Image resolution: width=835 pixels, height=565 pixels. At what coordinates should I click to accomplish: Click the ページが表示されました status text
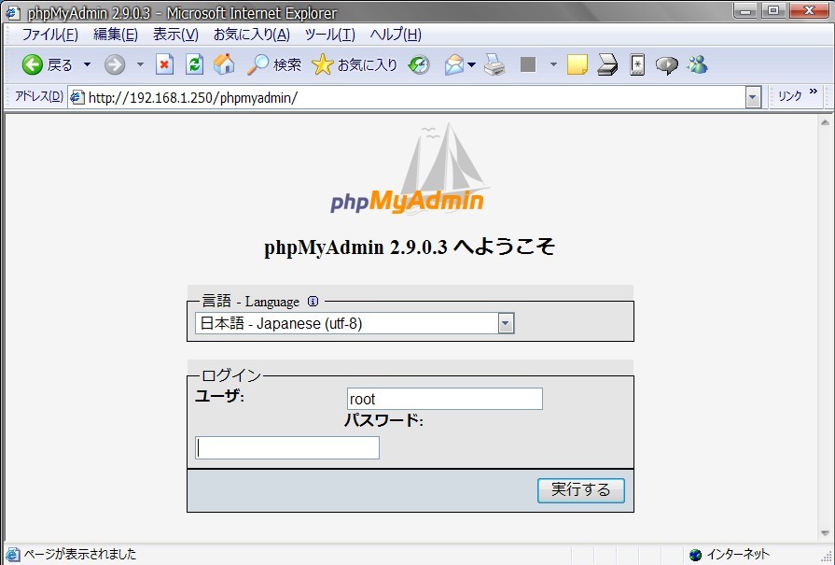coord(80,555)
